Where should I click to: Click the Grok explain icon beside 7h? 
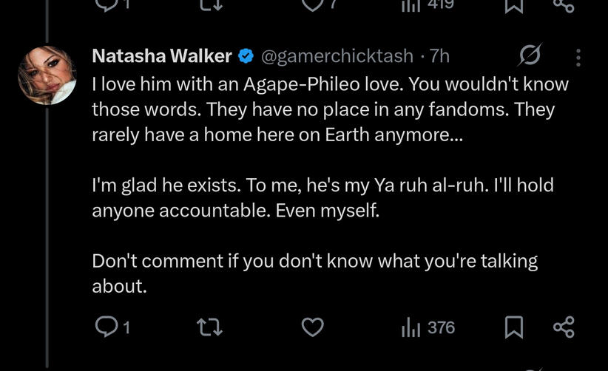click(x=530, y=55)
